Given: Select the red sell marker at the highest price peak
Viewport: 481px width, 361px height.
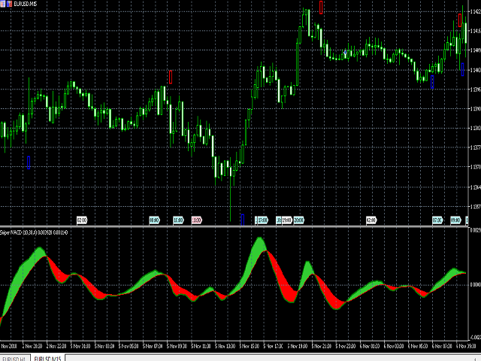Looking at the screenshot, I should tap(322, 8).
